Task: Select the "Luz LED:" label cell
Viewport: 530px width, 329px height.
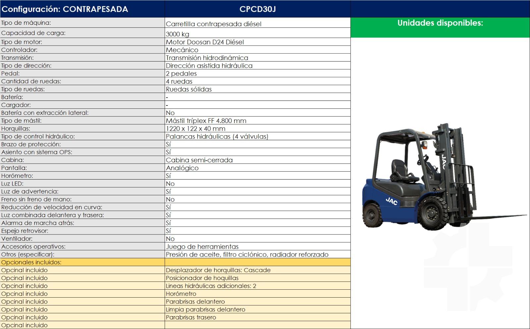Action: [12, 184]
